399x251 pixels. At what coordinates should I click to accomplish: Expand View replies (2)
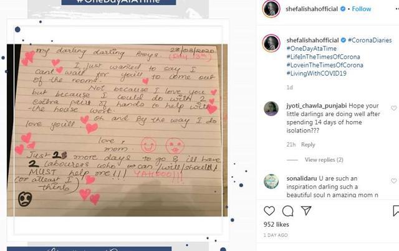[x=324, y=160]
